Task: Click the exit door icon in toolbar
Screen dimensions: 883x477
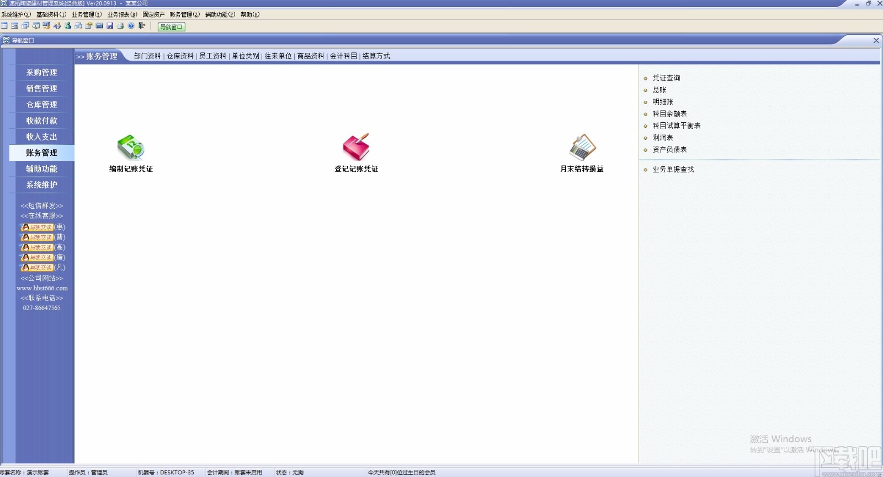Action: (x=142, y=26)
